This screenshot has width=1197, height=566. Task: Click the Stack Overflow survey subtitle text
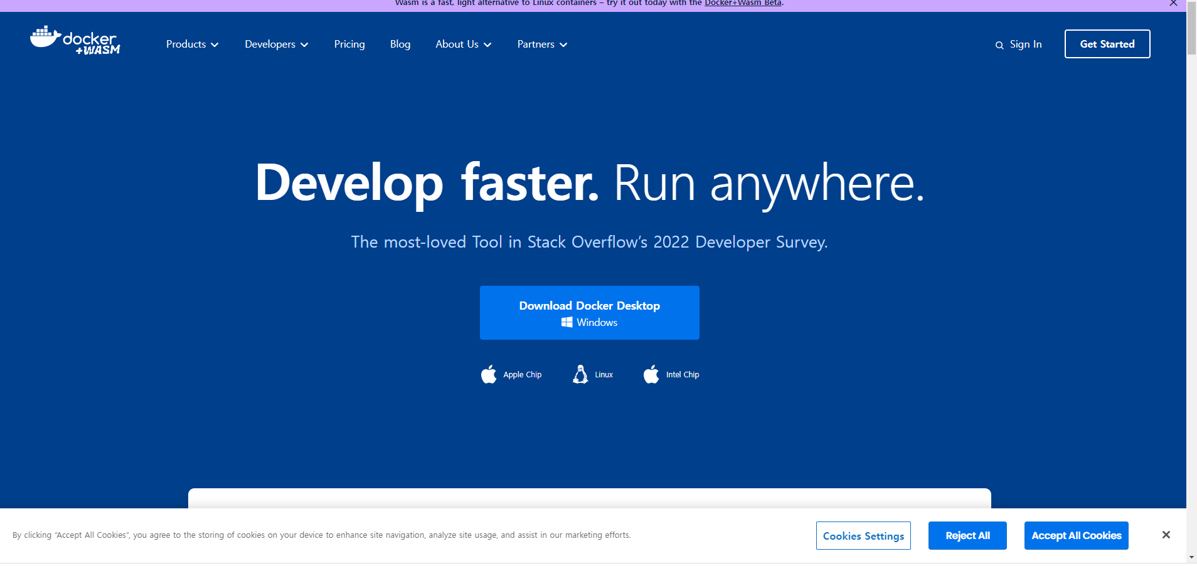[589, 242]
